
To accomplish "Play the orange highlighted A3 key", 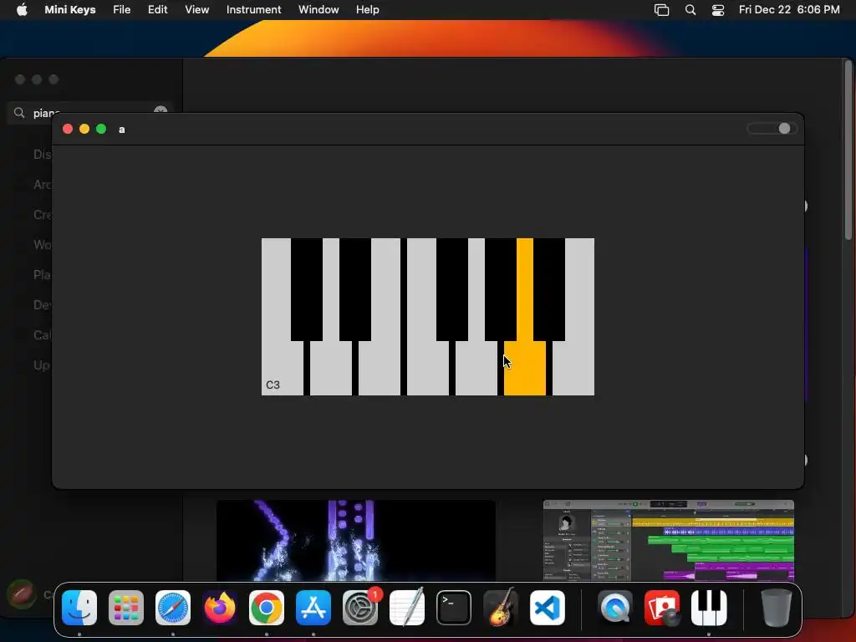I will pos(525,368).
